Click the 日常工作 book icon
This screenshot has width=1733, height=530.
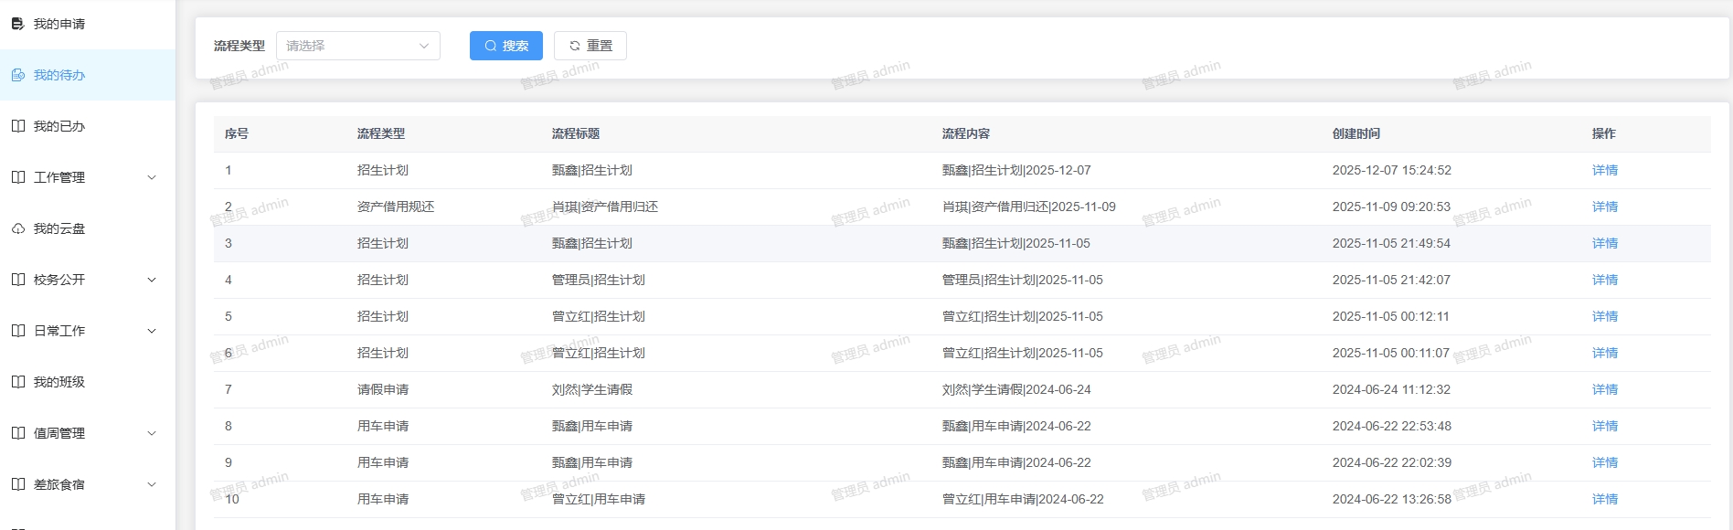pyautogui.click(x=17, y=331)
